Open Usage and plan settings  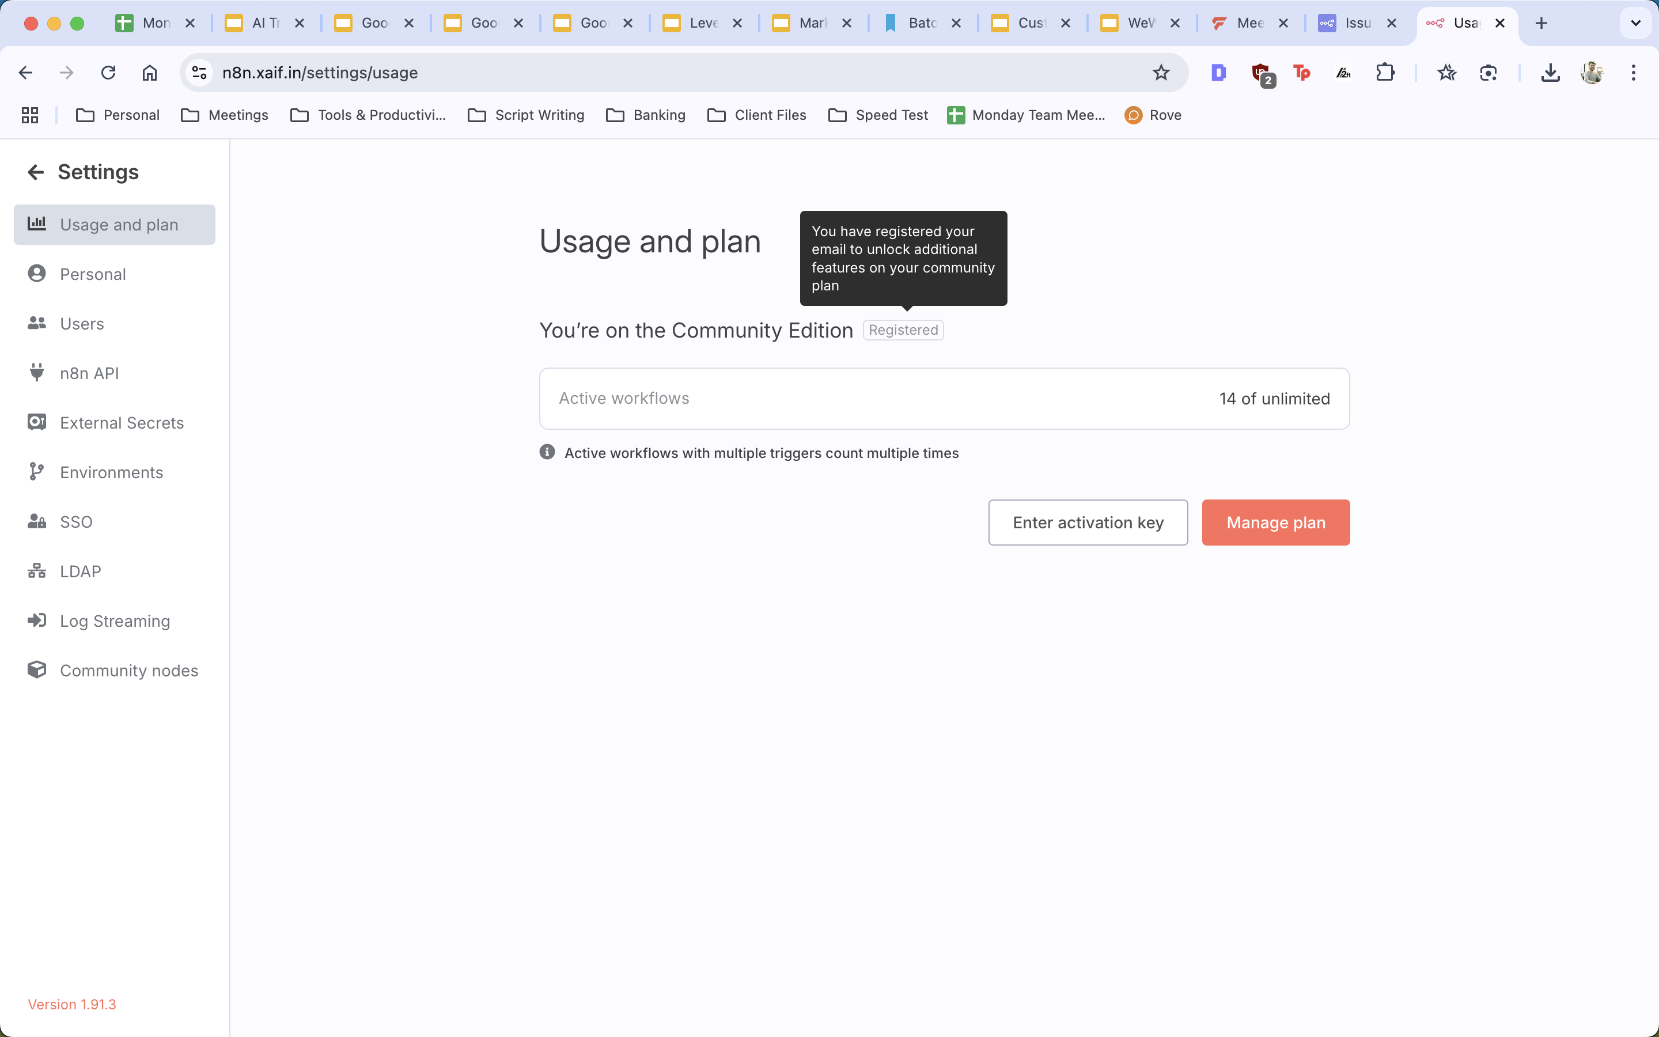click(x=115, y=224)
